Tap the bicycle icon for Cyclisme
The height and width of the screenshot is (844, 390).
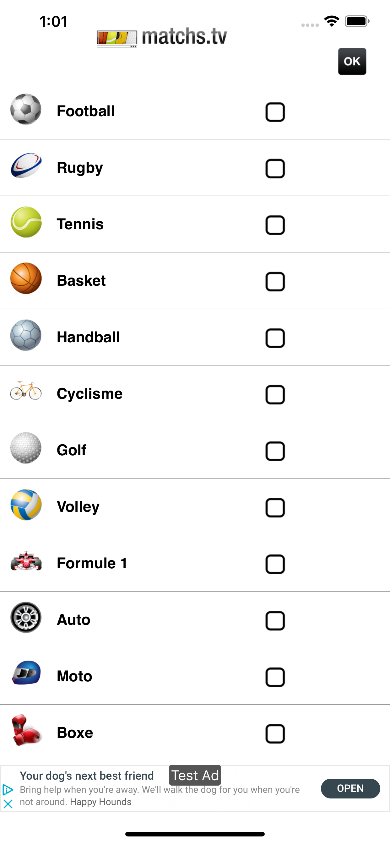pyautogui.click(x=26, y=391)
